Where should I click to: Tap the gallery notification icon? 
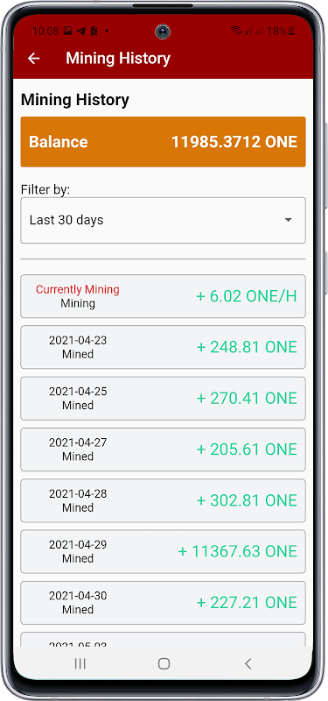(x=68, y=32)
